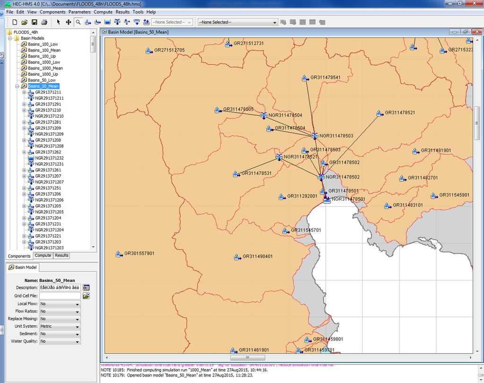Image resolution: width=484 pixels, height=383 pixels.
Task: Click the Description text field
Action: (60, 288)
